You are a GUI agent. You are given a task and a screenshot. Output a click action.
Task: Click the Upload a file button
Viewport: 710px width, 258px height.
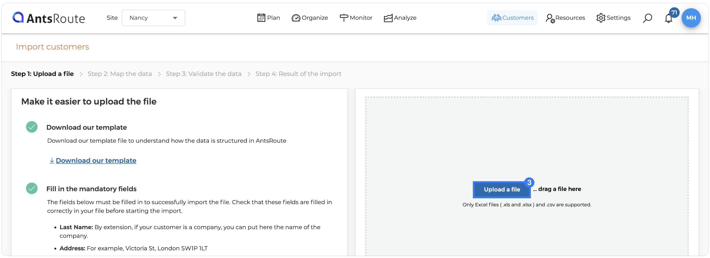pos(502,189)
